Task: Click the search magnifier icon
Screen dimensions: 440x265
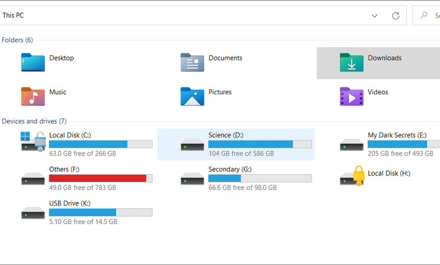Action: (x=424, y=15)
